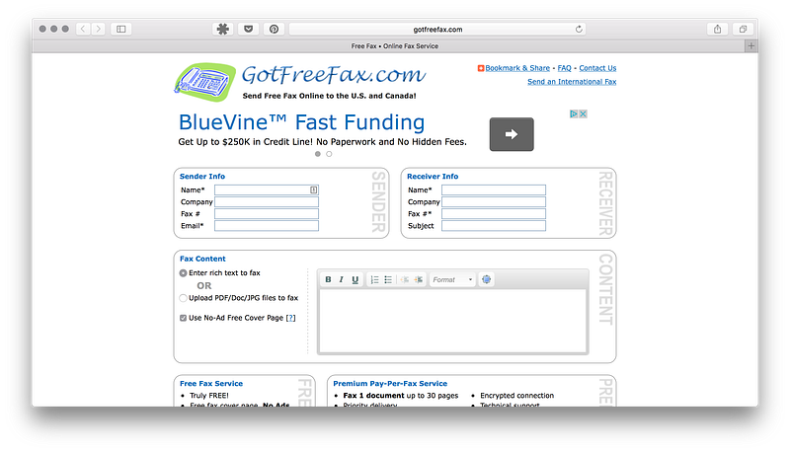Select the Free Fax • Online Fax Service tab
Image resolution: width=790 pixels, height=452 pixels.
coord(394,45)
